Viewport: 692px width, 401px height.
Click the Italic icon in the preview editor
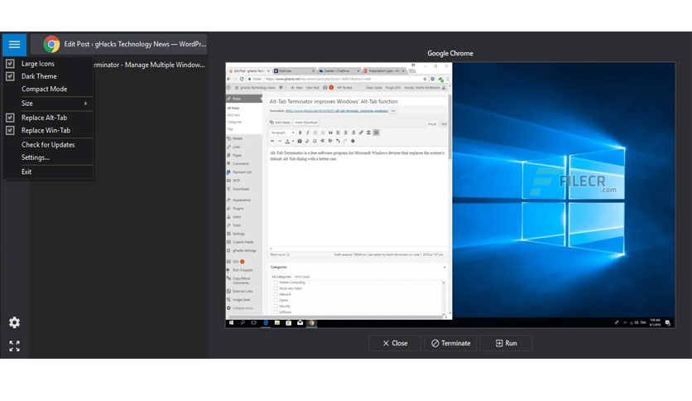coord(308,133)
